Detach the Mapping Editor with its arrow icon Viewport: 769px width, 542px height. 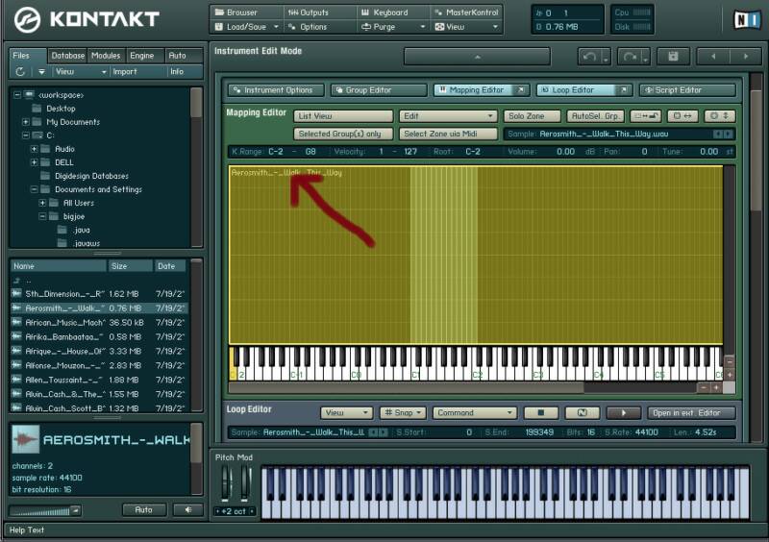(x=521, y=89)
